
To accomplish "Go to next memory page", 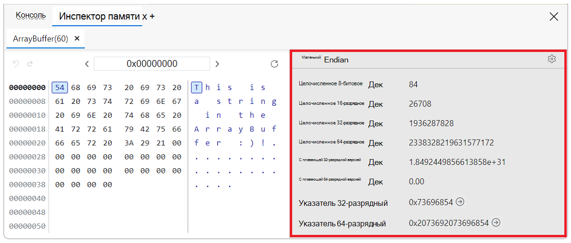I will (217, 64).
